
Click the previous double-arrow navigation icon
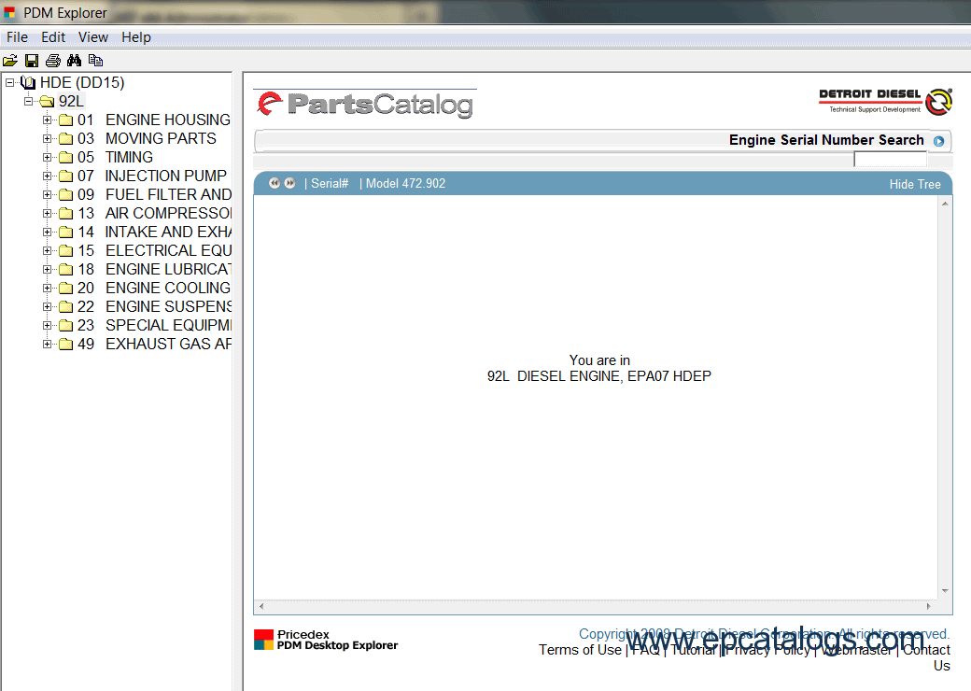(x=274, y=183)
